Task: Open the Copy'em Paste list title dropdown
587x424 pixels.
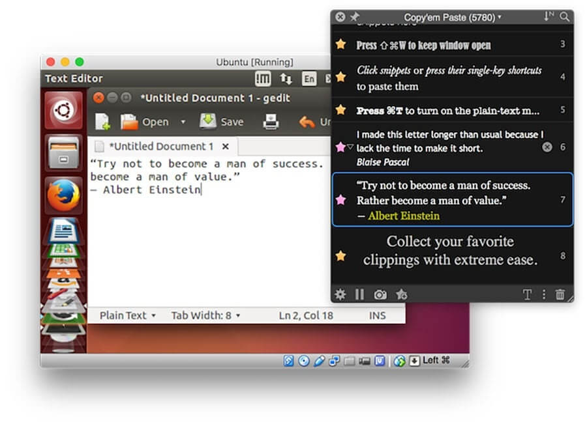Action: click(453, 17)
